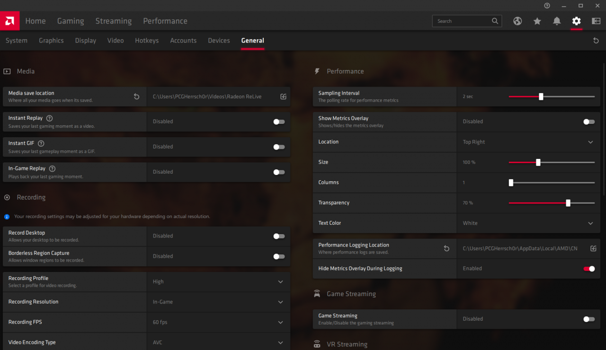Go to the Home tab
606x350 pixels.
point(36,21)
